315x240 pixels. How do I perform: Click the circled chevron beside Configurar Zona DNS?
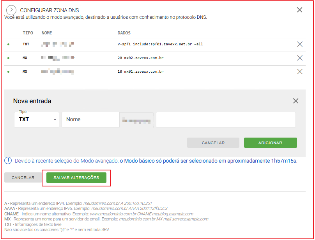point(11,10)
